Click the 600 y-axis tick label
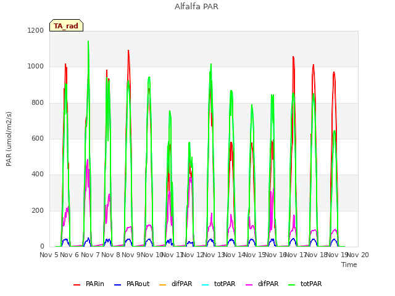 (x=38, y=138)
